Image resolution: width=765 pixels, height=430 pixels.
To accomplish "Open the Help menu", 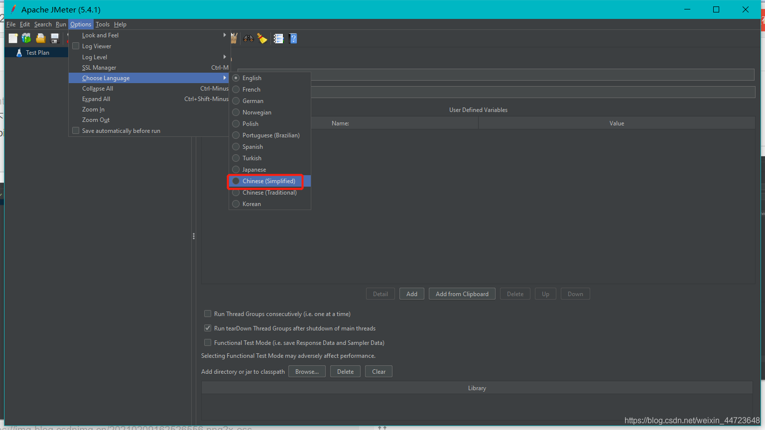I will pos(120,24).
